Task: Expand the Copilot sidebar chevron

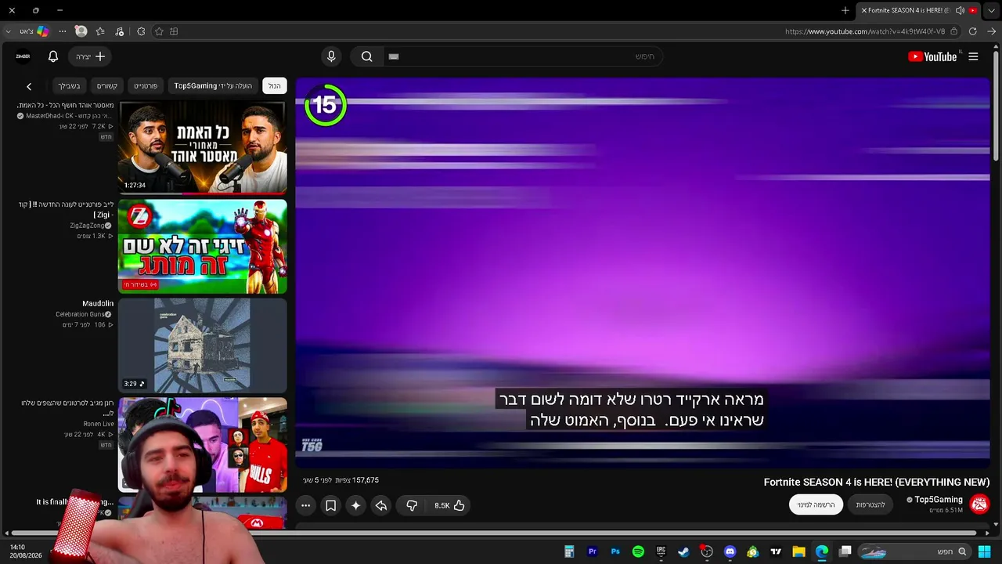Action: [9, 31]
